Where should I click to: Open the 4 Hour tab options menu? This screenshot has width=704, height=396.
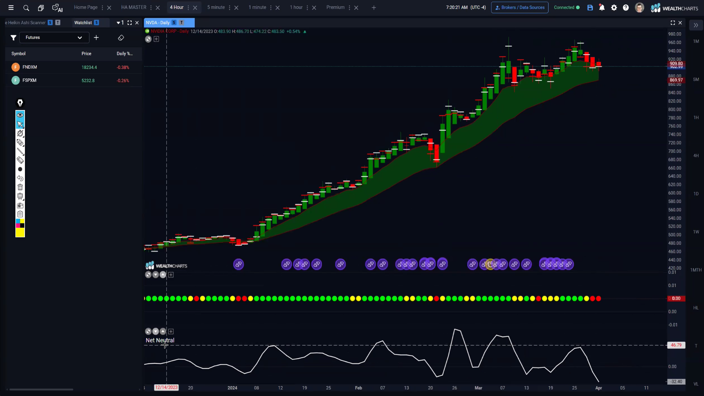[188, 8]
